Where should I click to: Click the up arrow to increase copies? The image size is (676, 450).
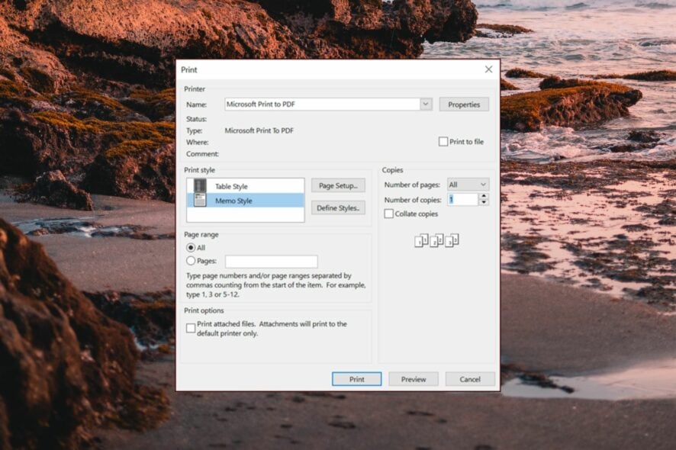(x=484, y=195)
